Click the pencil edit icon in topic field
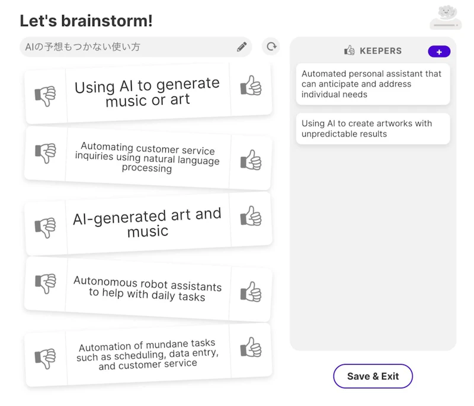This screenshot has height=406, width=474. click(242, 47)
